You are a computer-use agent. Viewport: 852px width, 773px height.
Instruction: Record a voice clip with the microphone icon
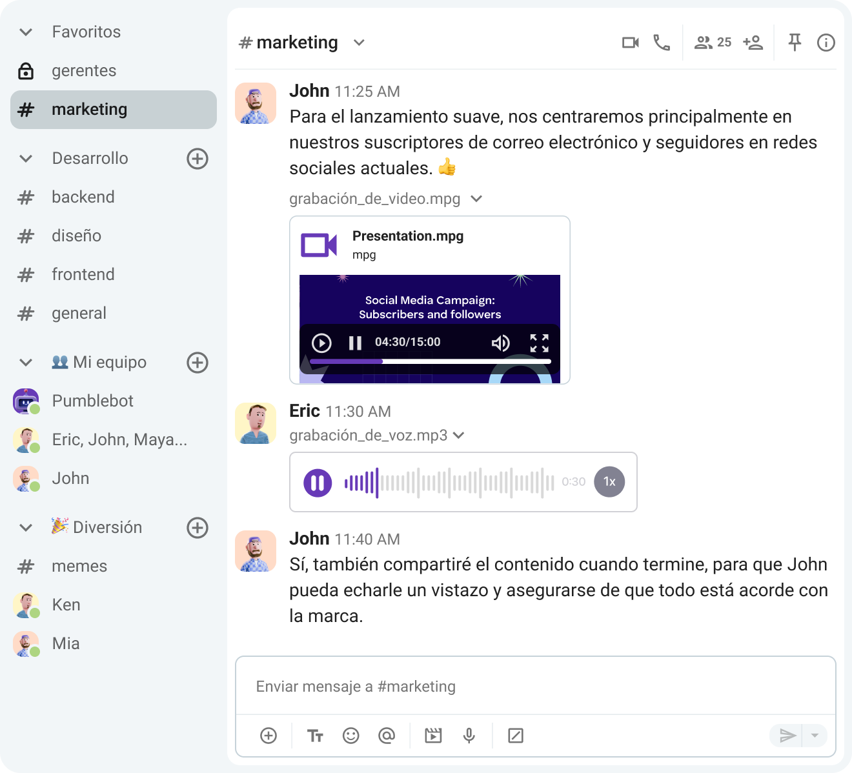[x=469, y=735]
